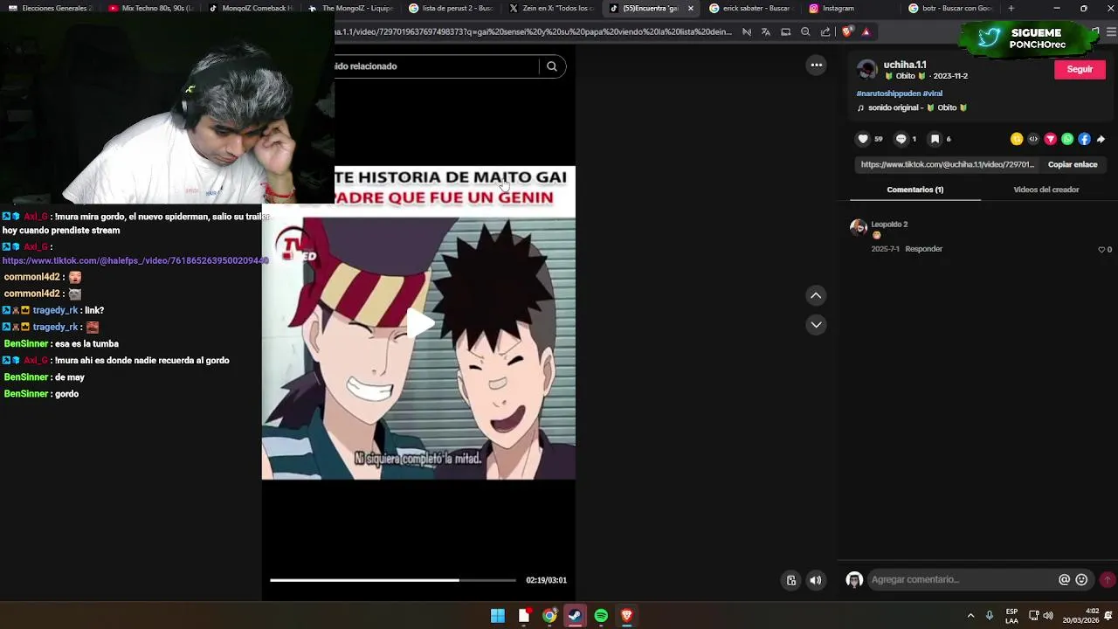Open the clock and date panel

[x=1080, y=616]
